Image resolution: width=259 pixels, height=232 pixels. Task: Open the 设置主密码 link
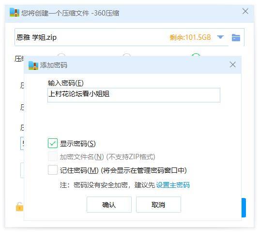pos(173,185)
